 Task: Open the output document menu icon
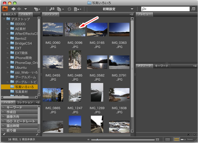coord(78,9)
